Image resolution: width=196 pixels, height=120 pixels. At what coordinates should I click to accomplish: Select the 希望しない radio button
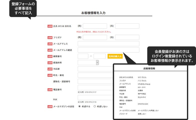click(95, 106)
